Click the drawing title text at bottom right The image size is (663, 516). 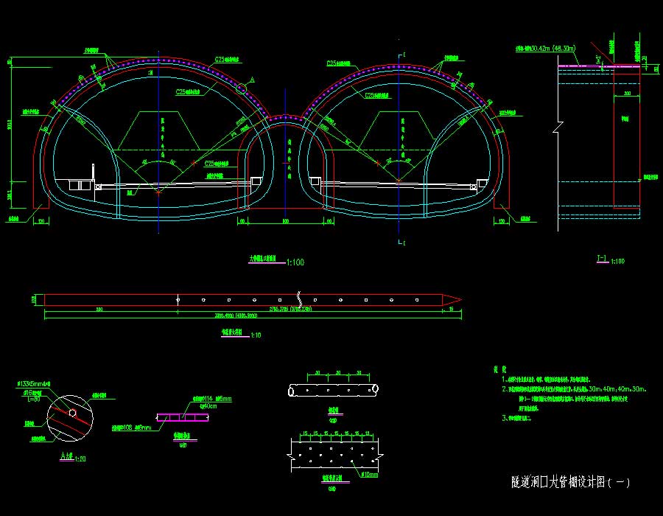coord(570,482)
